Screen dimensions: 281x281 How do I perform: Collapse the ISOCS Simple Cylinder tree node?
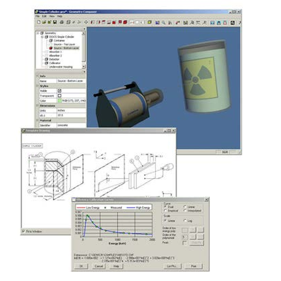[x=42, y=37]
